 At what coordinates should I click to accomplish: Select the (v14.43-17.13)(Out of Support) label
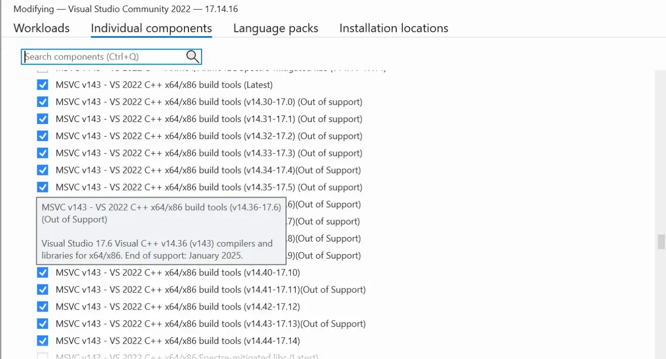coord(211,324)
